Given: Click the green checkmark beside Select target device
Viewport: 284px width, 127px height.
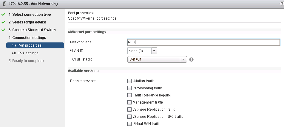Looking at the screenshot, I should (3, 22).
